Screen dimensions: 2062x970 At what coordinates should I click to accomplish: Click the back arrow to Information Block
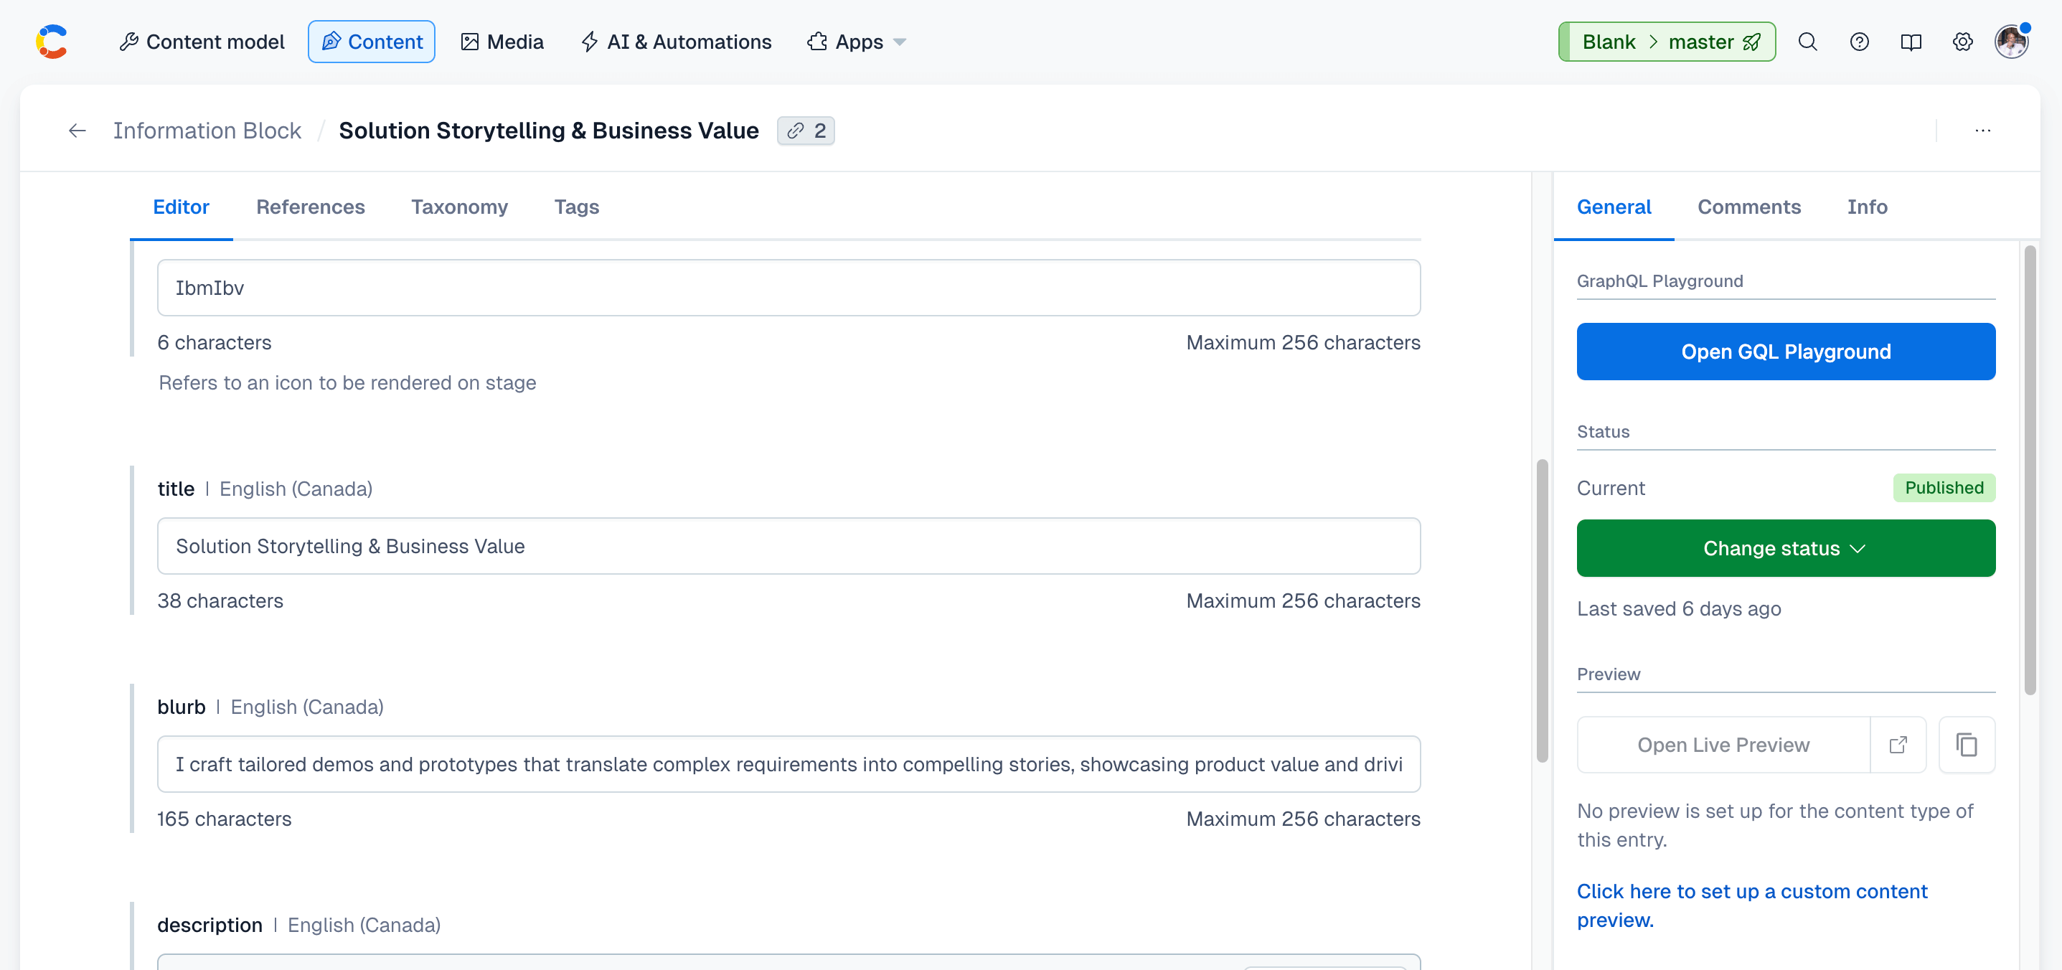(x=76, y=131)
